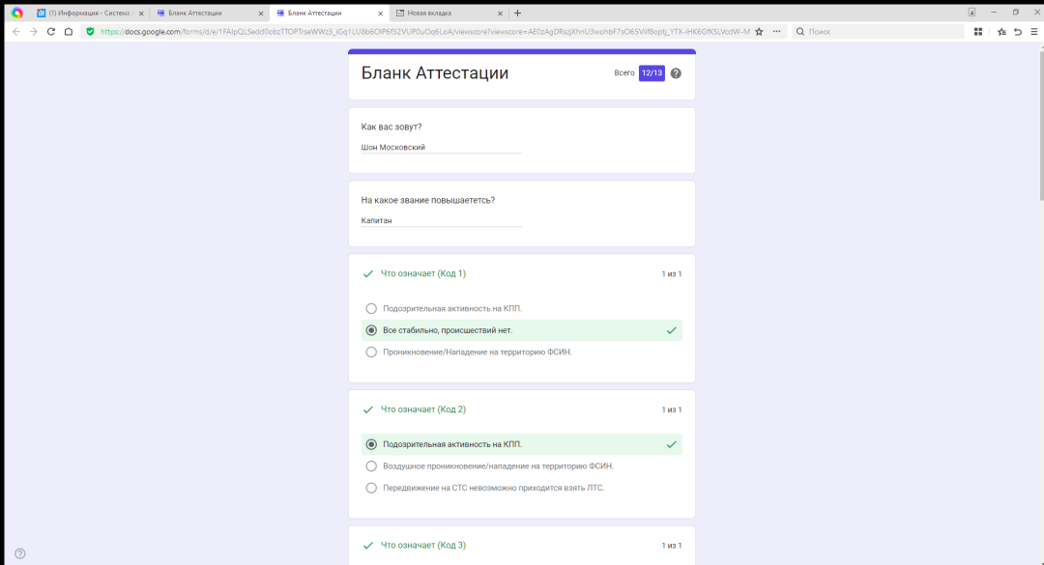
Task: Click question heading Что означает (Код 3)
Action: click(x=423, y=545)
